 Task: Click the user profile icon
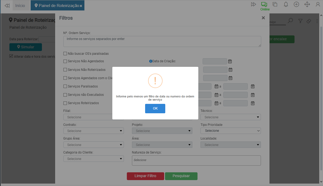(x=318, y=4)
